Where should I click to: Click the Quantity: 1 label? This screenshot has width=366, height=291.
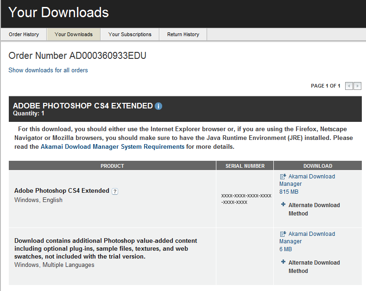[x=28, y=114]
